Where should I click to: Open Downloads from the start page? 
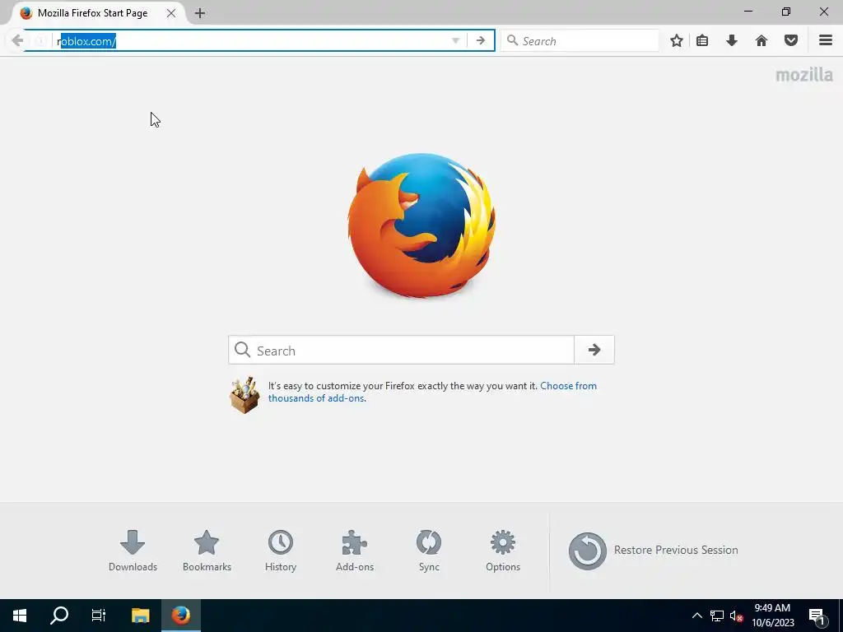pyautogui.click(x=133, y=551)
